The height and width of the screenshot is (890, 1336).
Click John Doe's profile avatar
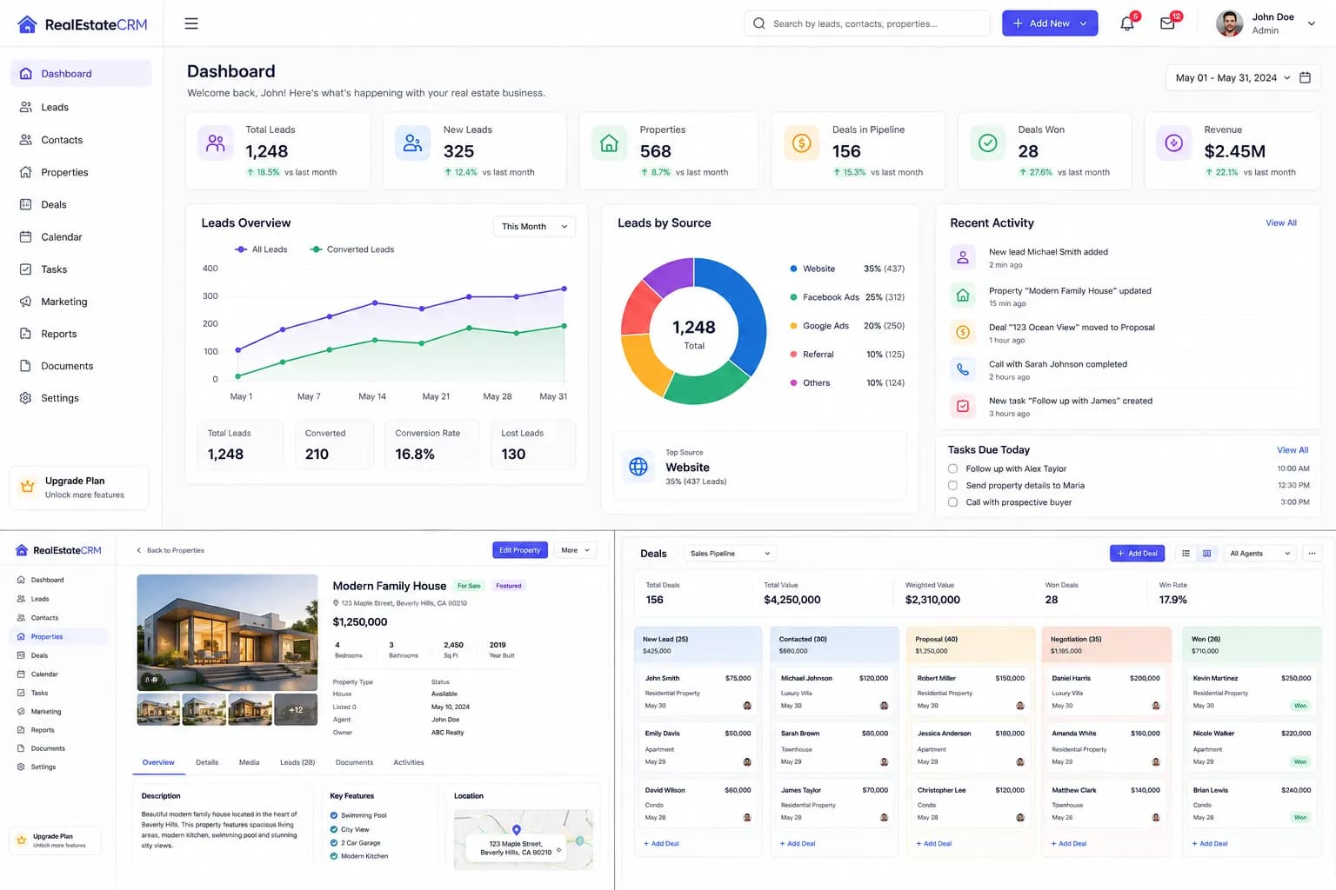[1229, 23]
